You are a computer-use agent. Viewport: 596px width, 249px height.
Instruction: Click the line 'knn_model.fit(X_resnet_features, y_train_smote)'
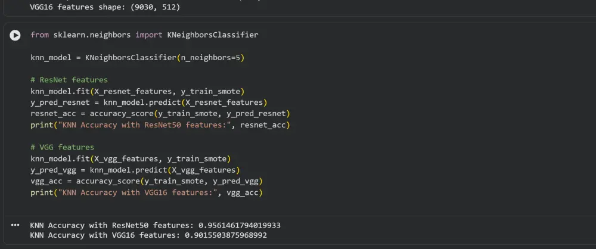(138, 91)
